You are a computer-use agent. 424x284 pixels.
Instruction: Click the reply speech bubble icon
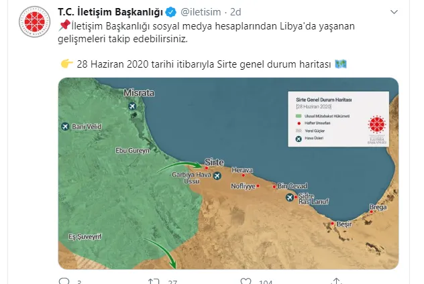coord(64,281)
